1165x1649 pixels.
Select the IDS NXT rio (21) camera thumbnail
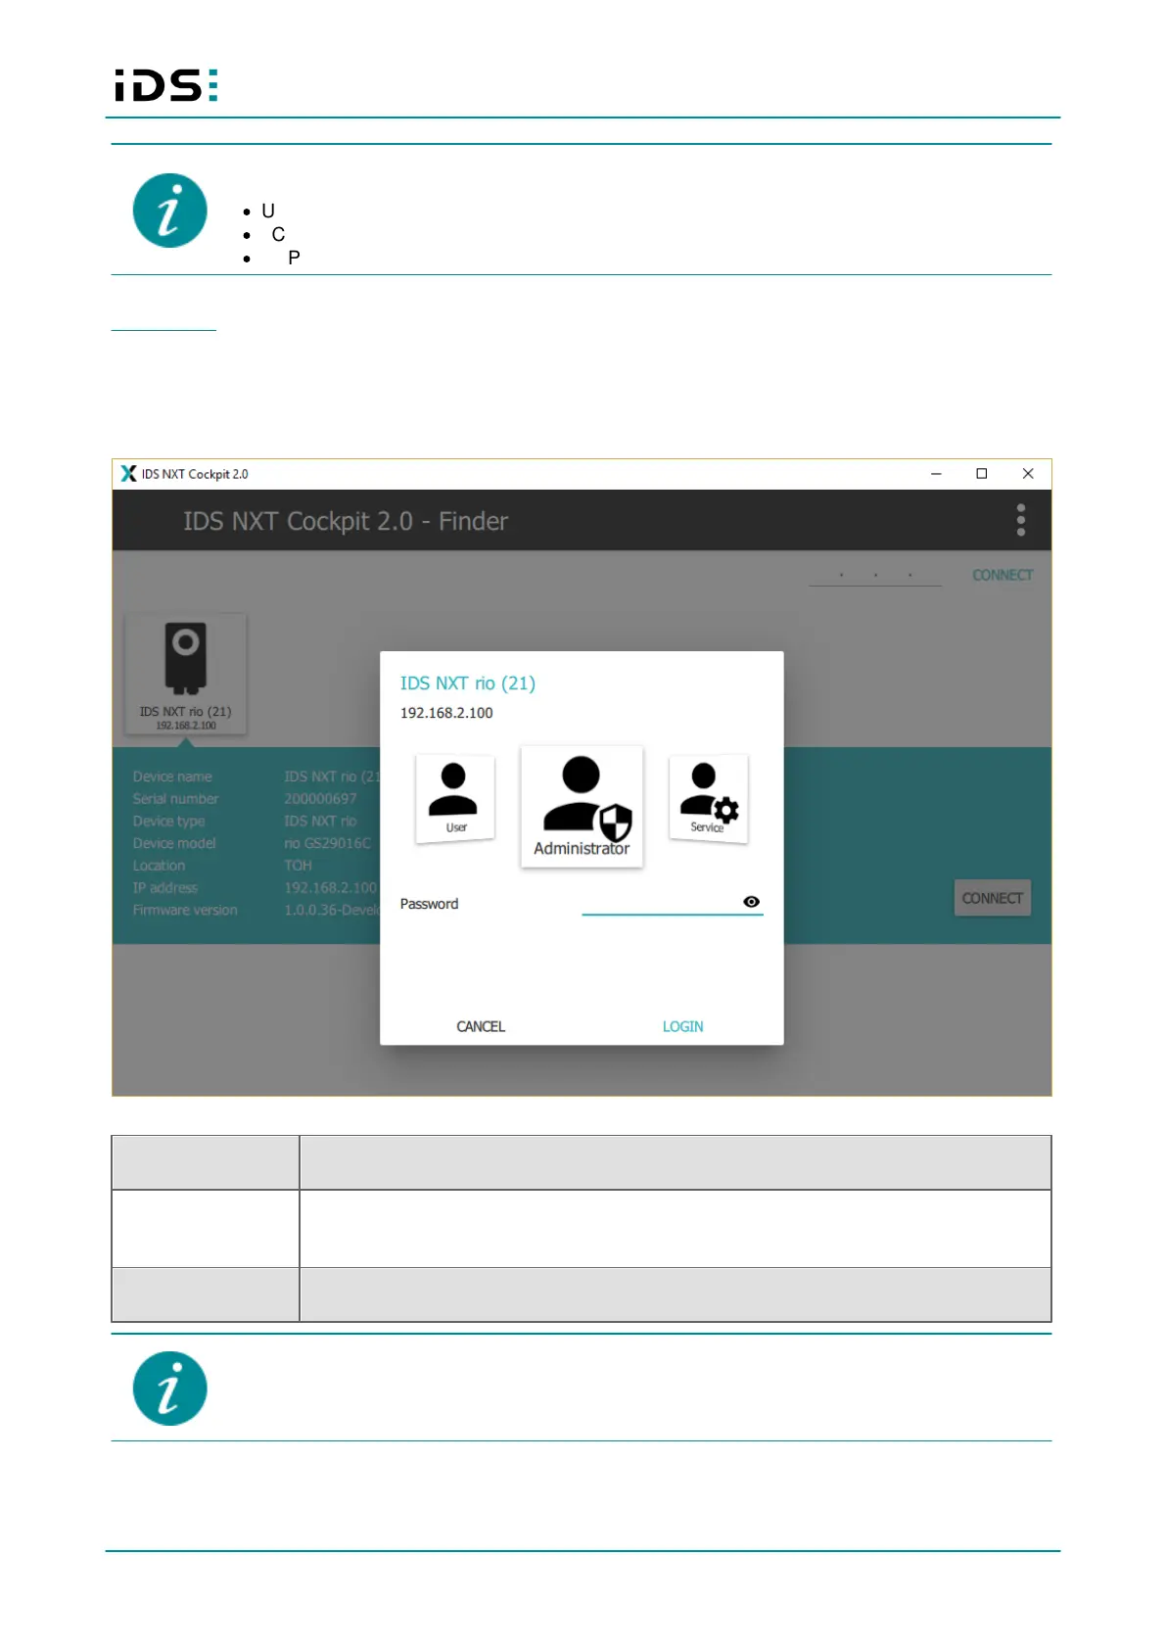pos(186,674)
